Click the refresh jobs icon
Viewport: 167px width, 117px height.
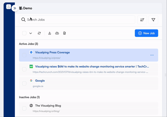click(x=39, y=33)
